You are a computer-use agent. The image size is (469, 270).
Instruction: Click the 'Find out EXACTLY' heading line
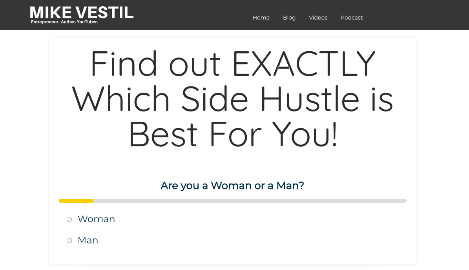233,63
